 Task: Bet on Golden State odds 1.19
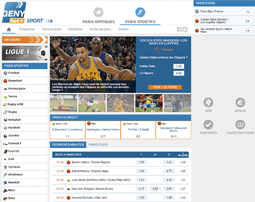click(x=179, y=66)
